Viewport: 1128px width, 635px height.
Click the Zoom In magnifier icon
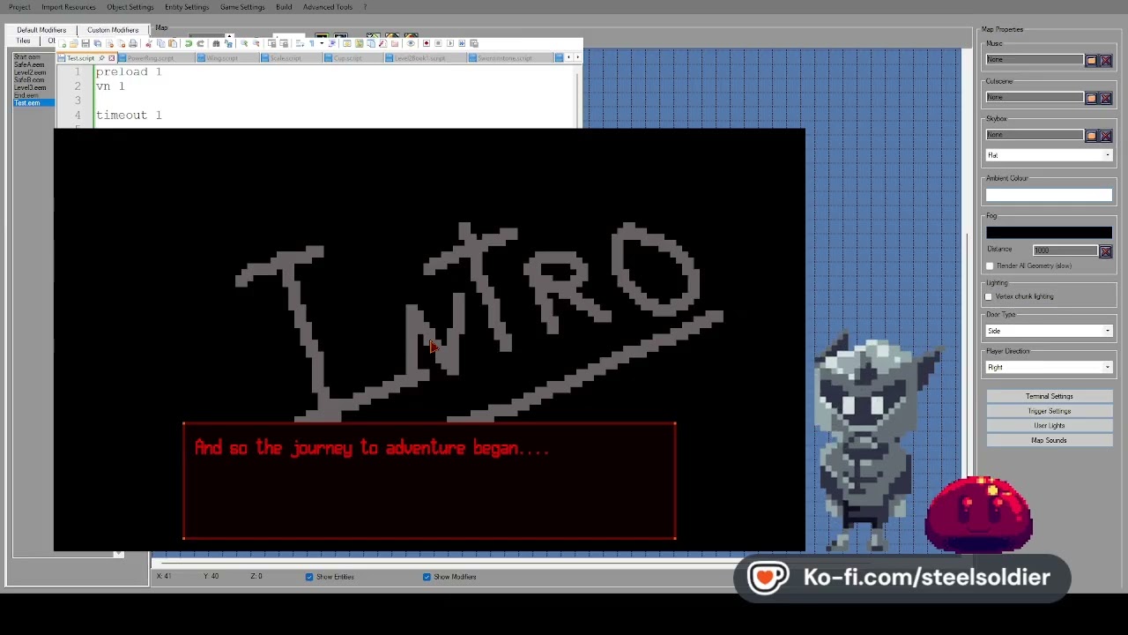click(244, 43)
